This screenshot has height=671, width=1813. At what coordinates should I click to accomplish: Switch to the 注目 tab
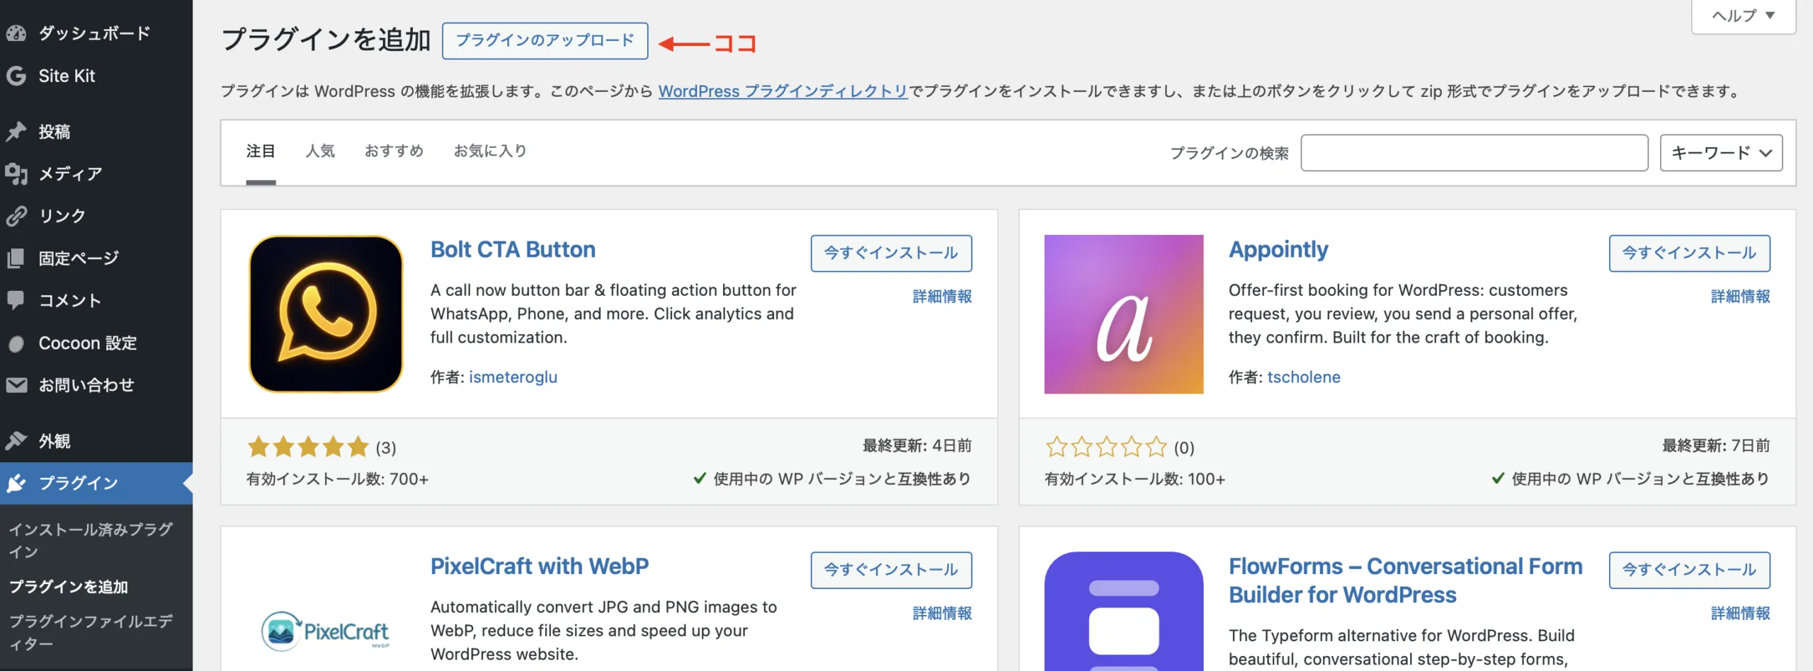261,151
